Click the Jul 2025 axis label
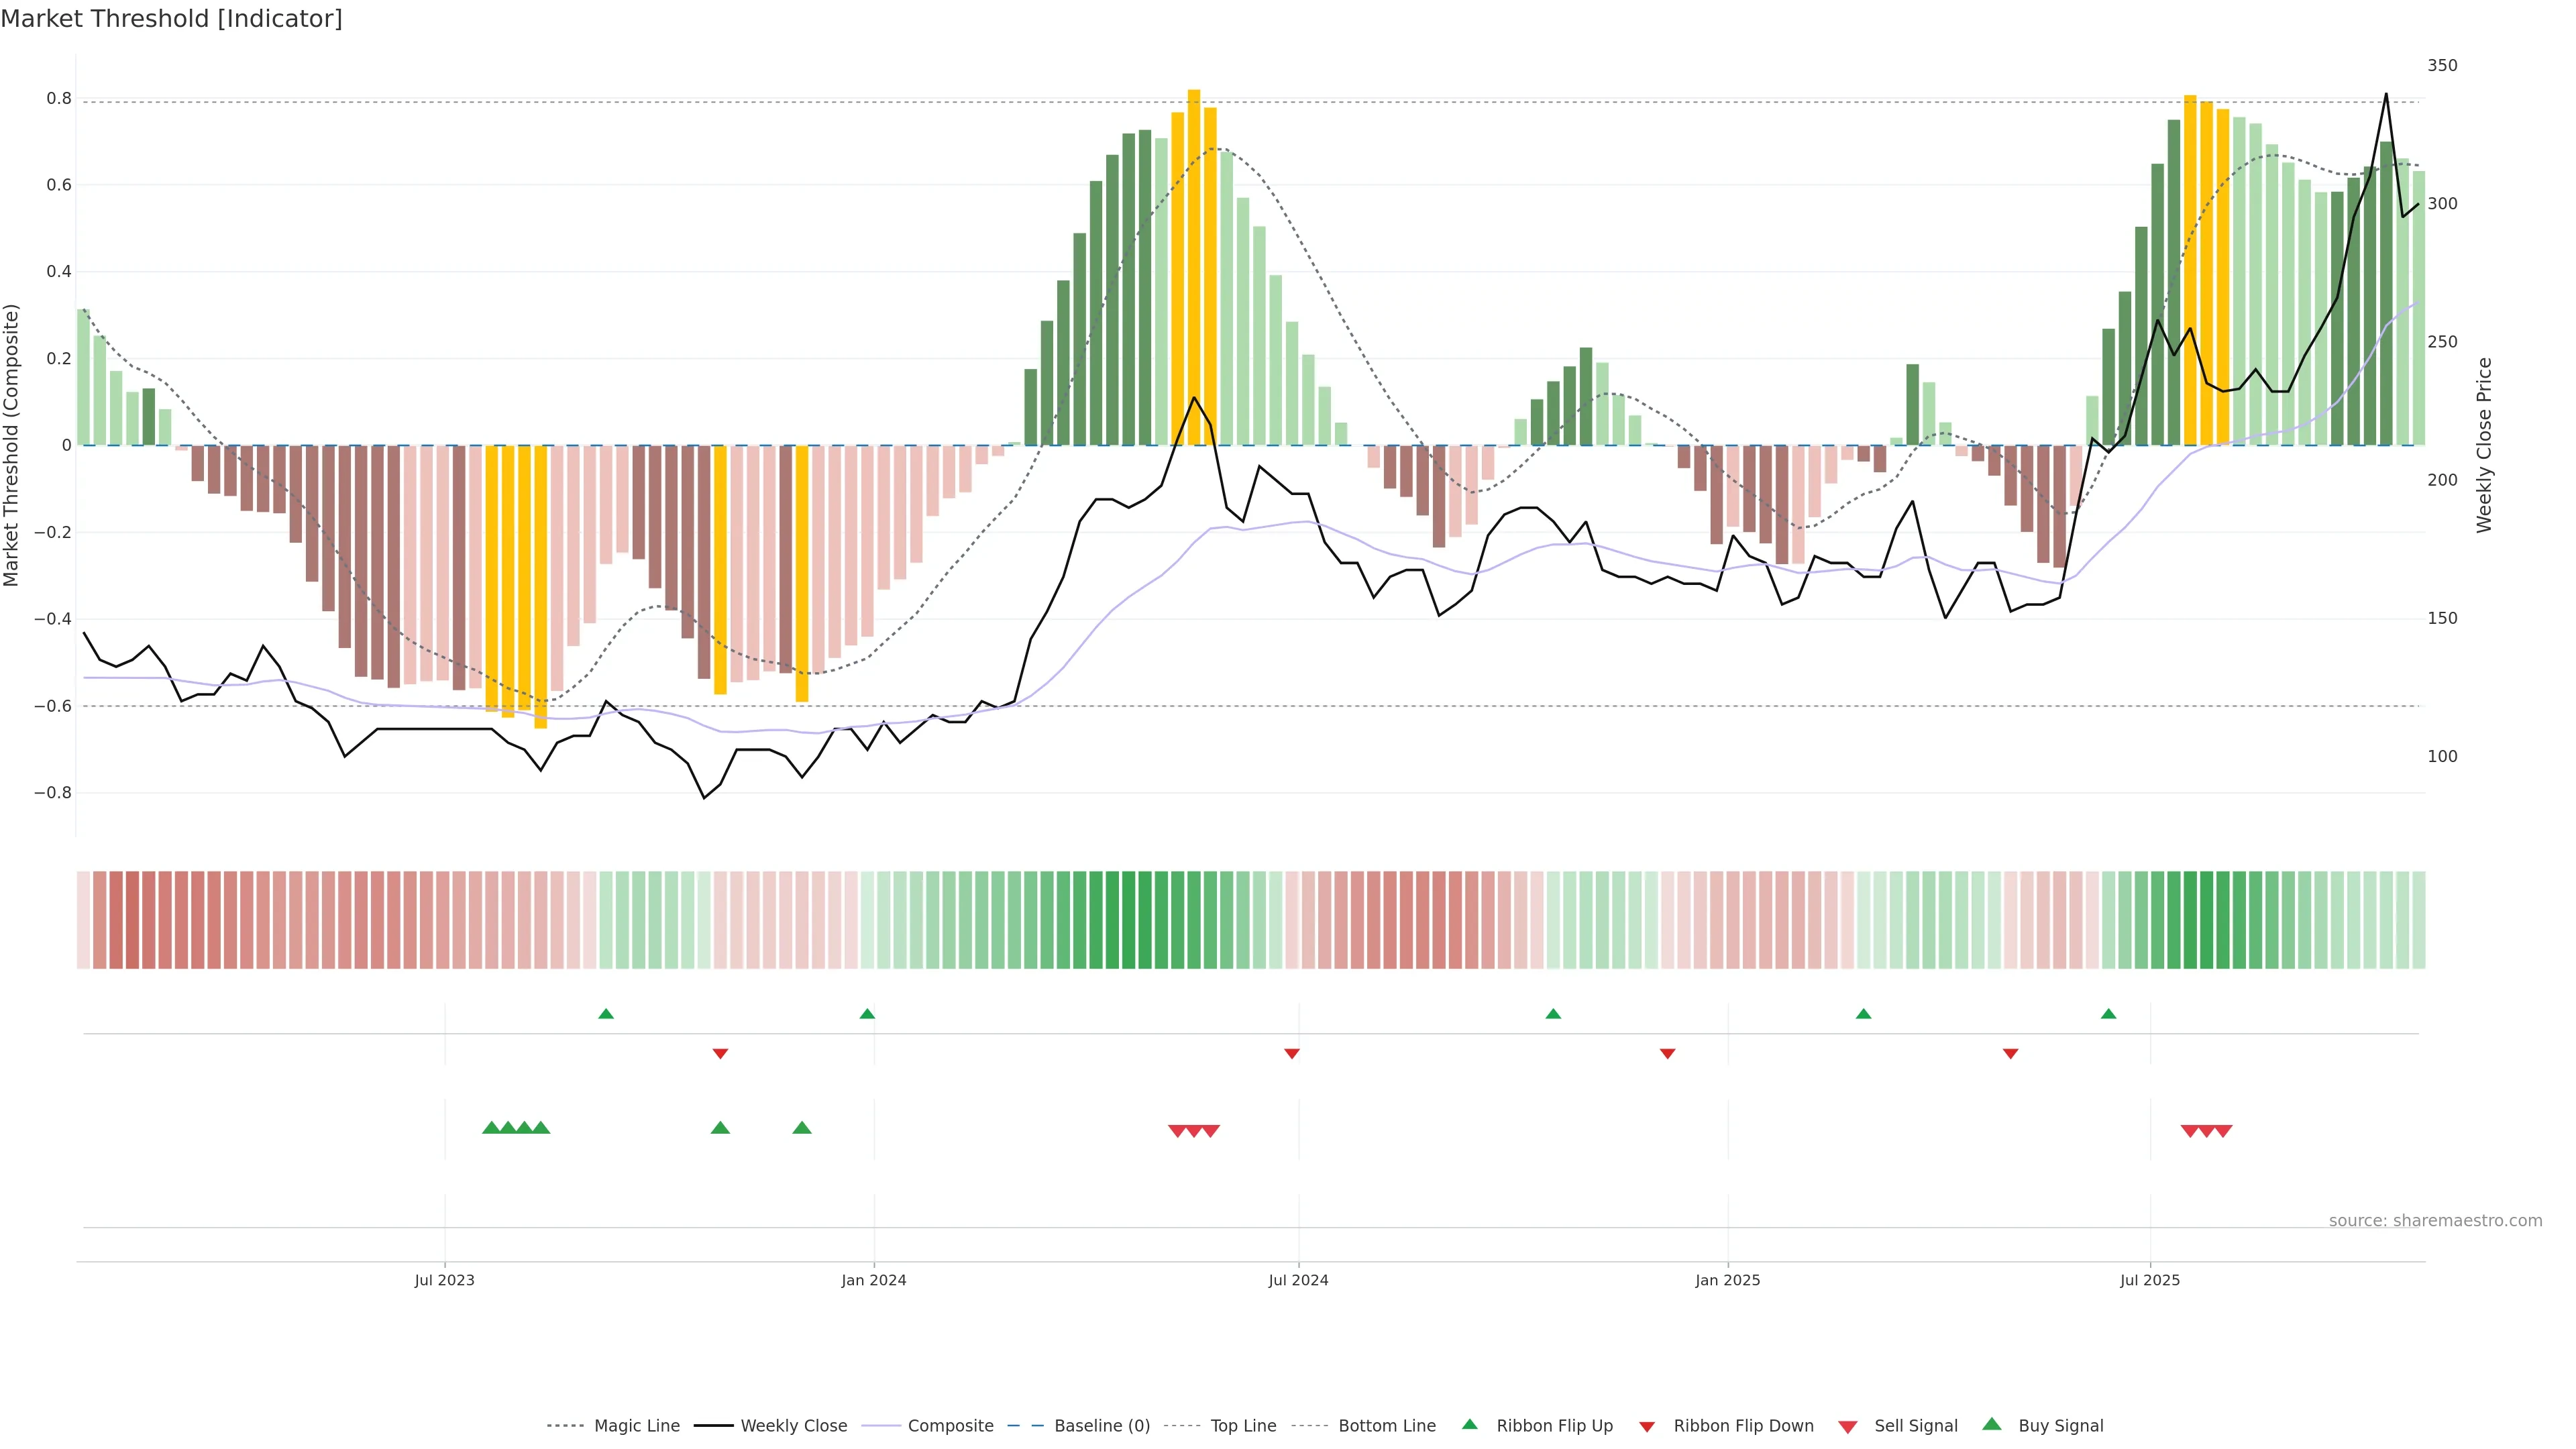 click(2149, 1280)
